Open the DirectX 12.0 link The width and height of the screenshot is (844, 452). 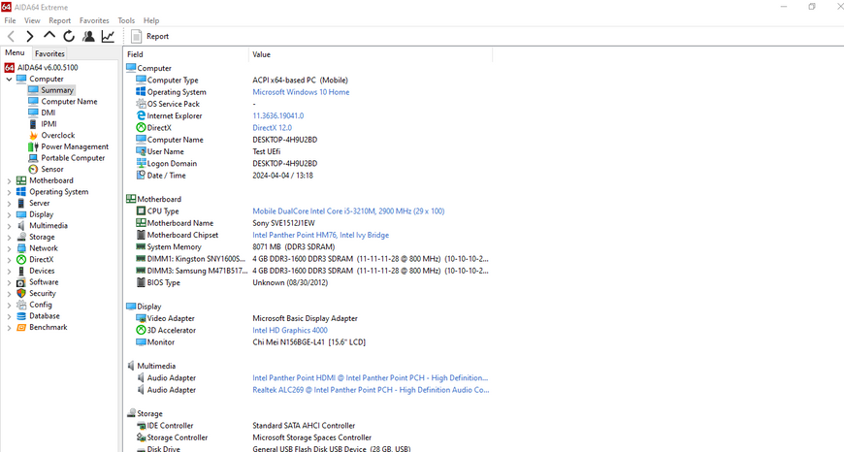click(x=273, y=127)
